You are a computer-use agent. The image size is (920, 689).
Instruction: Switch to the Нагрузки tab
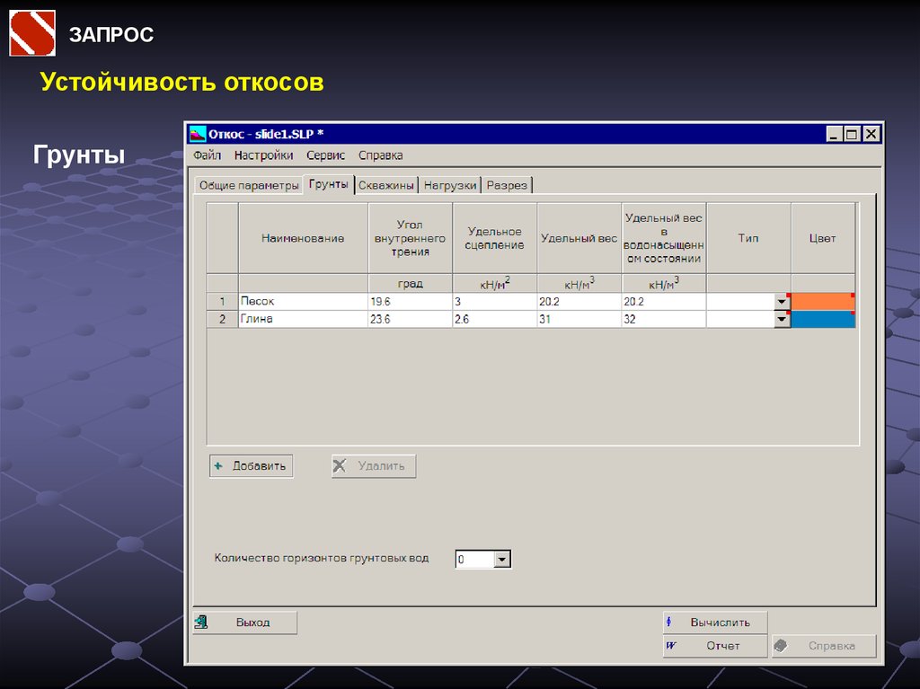pyautogui.click(x=449, y=185)
